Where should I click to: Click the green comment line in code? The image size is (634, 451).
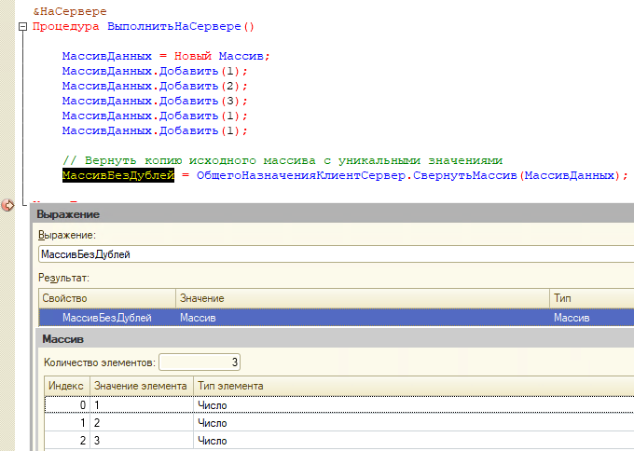[282, 159]
